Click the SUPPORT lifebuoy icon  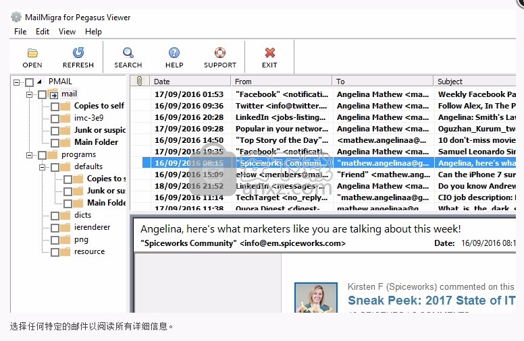(x=220, y=53)
